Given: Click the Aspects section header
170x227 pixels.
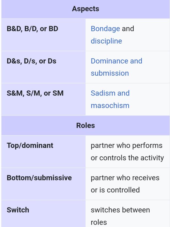Looking at the screenshot, I should [85, 9].
